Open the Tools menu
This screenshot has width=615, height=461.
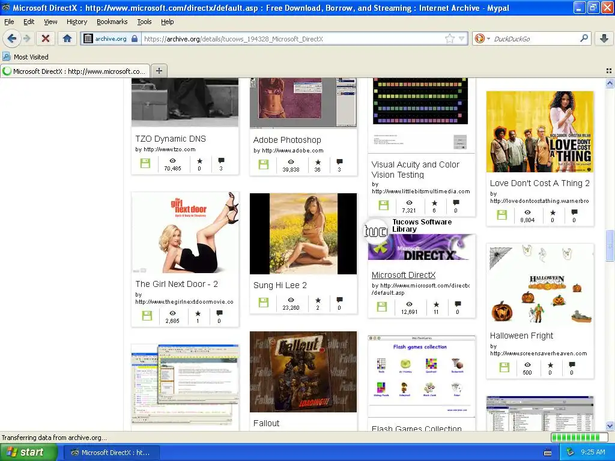click(144, 22)
